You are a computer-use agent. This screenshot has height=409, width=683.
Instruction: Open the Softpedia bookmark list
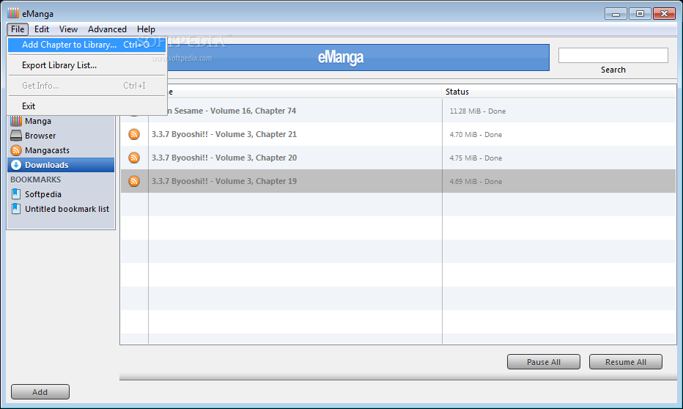click(61, 194)
